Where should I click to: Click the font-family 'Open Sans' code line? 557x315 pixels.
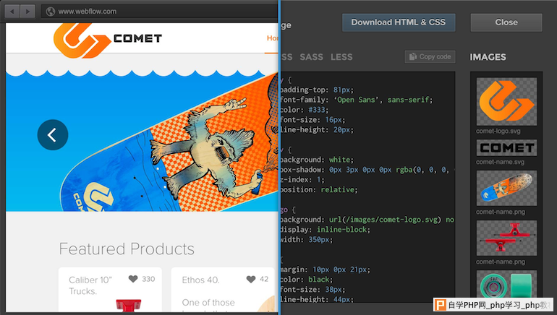coord(357,100)
